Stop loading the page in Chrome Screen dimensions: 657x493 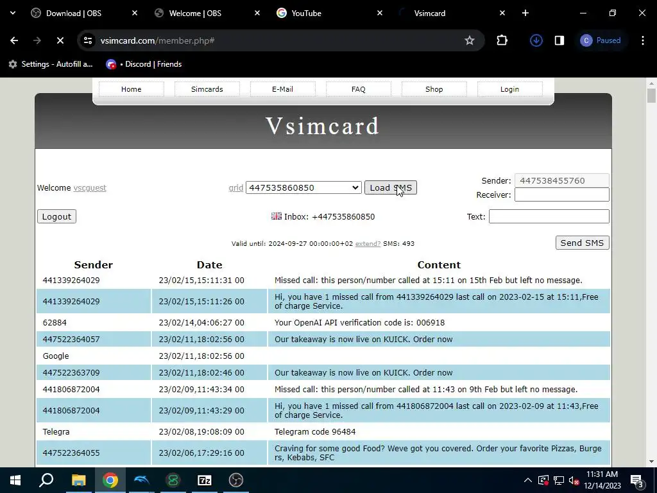(60, 40)
